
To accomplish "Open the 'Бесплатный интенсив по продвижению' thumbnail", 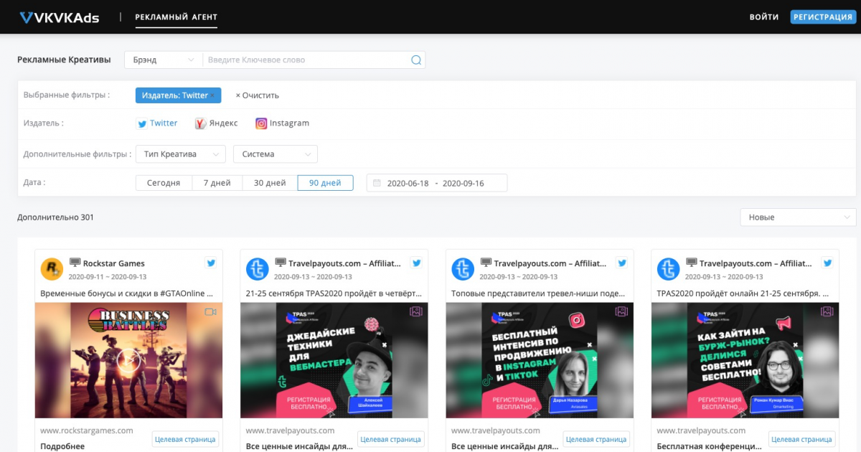I will tap(540, 360).
